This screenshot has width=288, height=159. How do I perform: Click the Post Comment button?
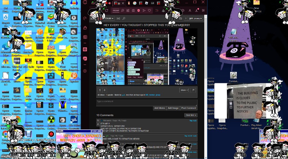(x=189, y=108)
